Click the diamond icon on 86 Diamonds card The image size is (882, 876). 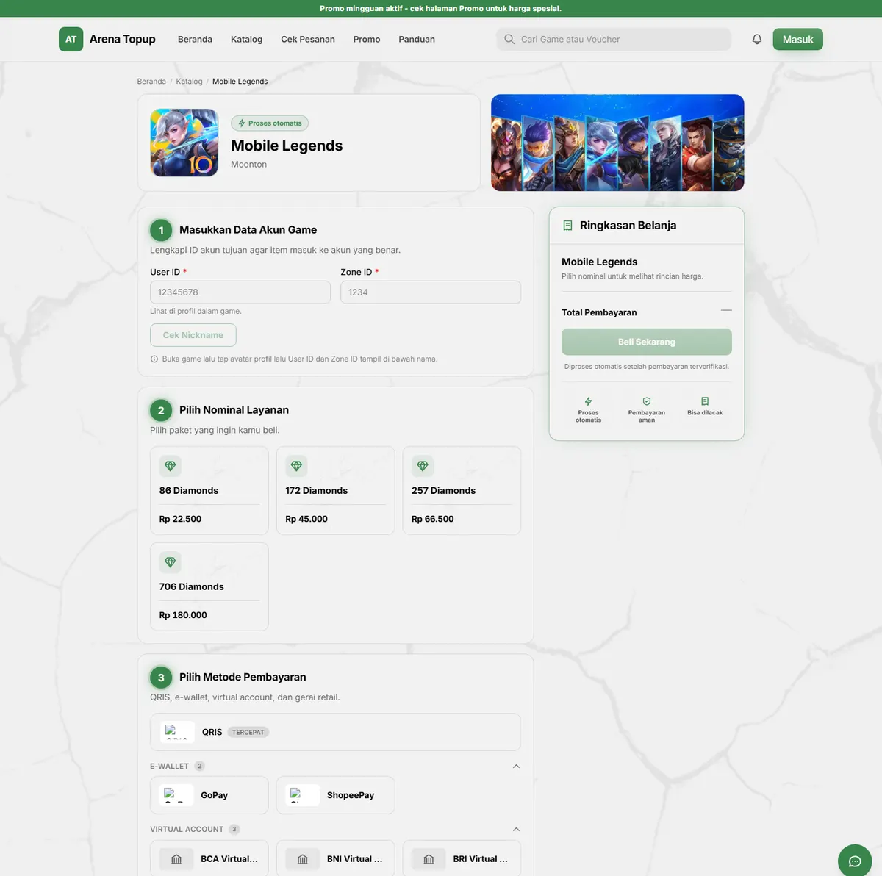coord(171,466)
